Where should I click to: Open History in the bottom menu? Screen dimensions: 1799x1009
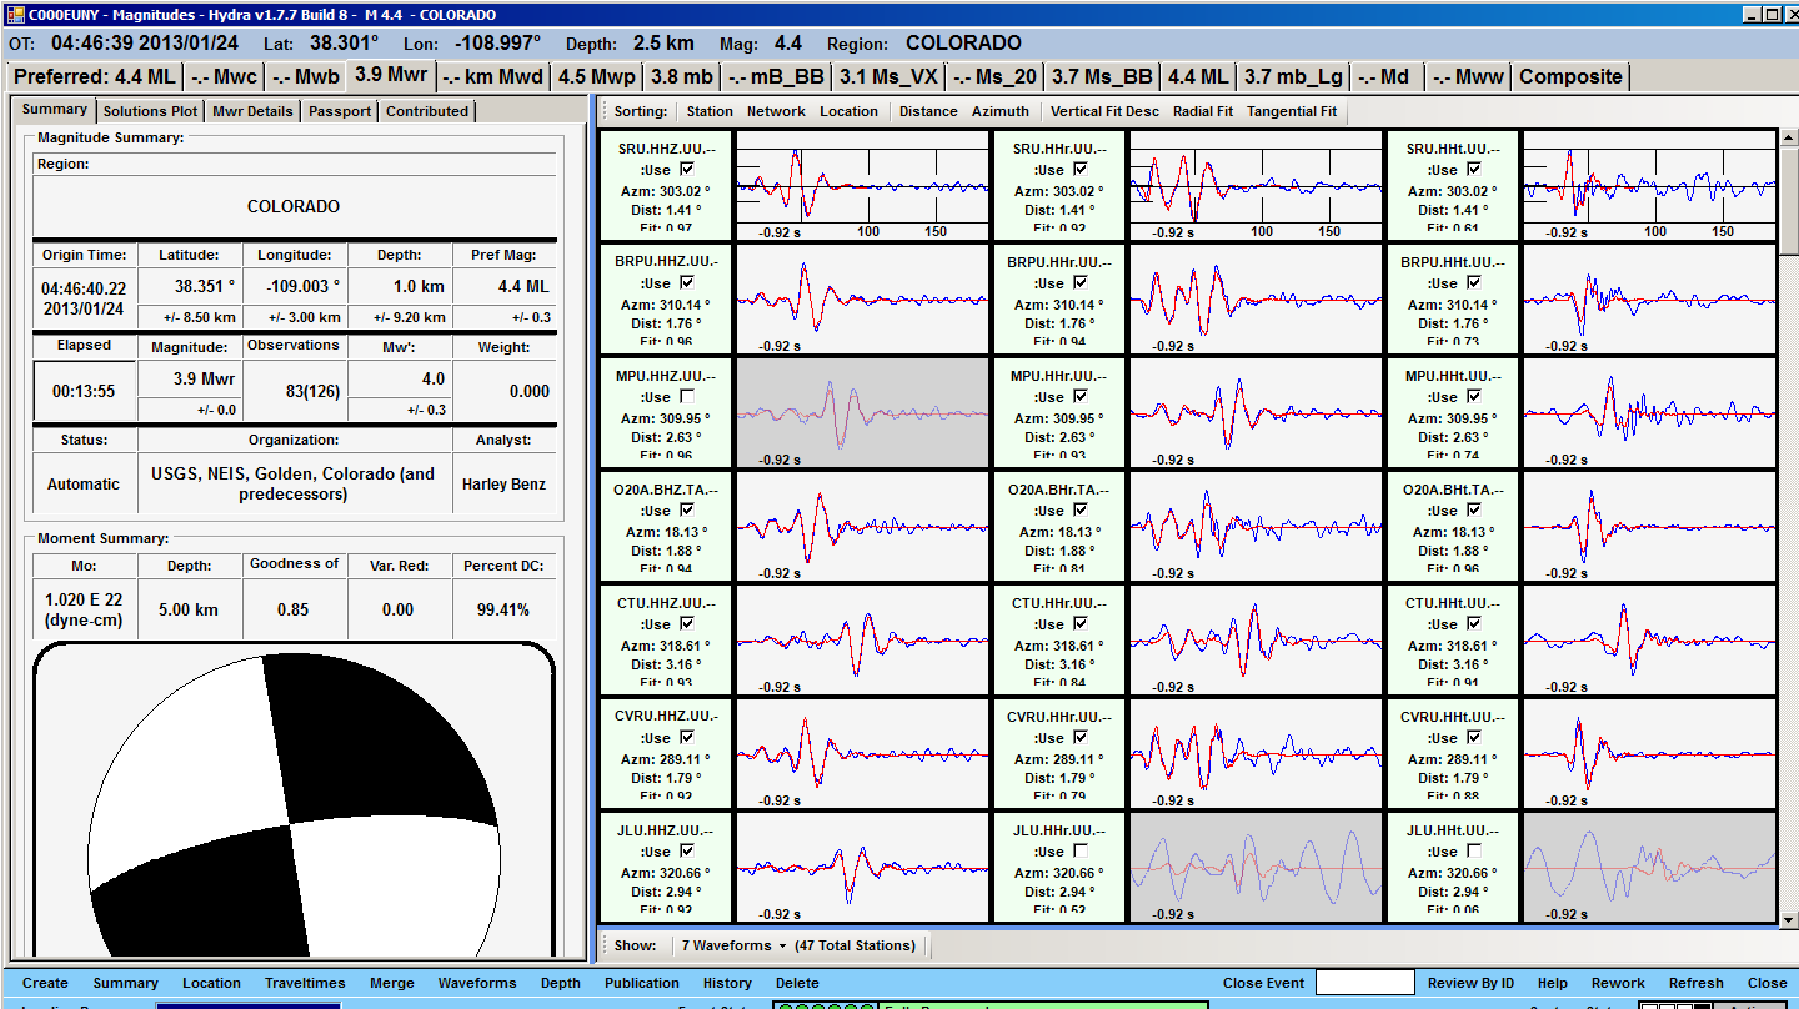pos(727,983)
